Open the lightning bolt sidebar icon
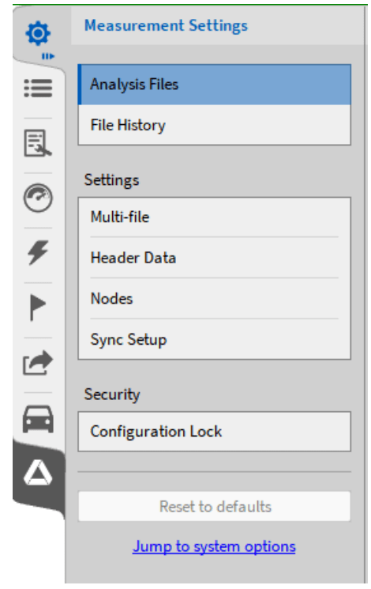 (x=38, y=252)
